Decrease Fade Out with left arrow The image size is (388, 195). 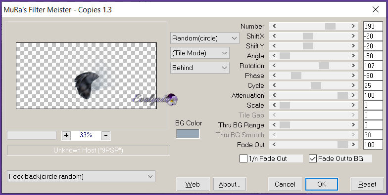[x=274, y=145]
